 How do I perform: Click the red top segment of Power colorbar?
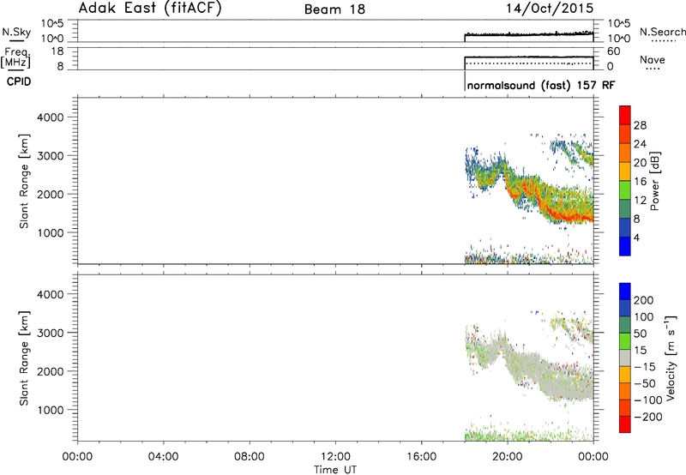pos(625,115)
